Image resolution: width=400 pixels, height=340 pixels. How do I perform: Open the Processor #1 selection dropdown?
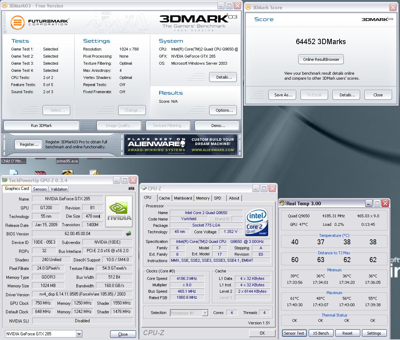pyautogui.click(x=205, y=313)
